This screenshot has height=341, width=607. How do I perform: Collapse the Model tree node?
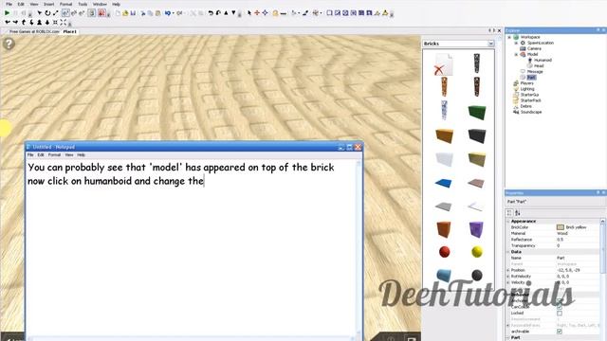(x=516, y=55)
